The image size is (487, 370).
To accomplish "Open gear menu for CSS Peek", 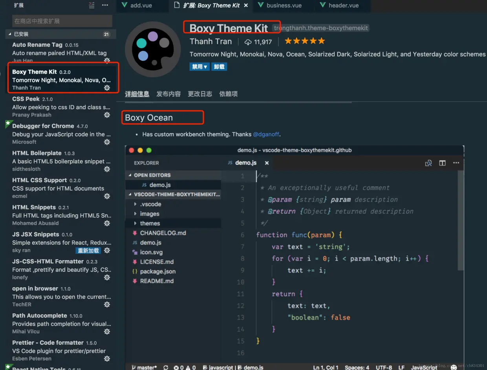I will pos(107,115).
